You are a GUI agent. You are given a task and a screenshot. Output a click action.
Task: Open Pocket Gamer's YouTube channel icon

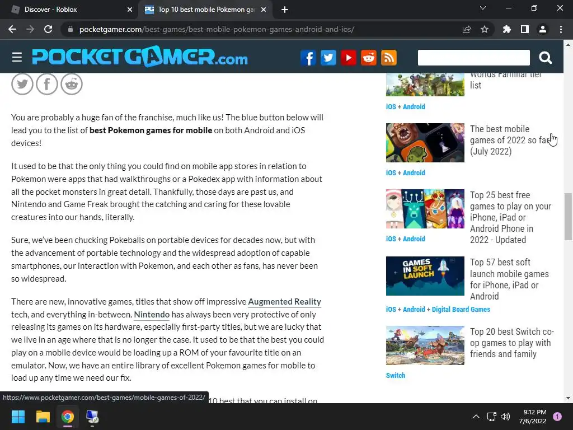coord(348,58)
